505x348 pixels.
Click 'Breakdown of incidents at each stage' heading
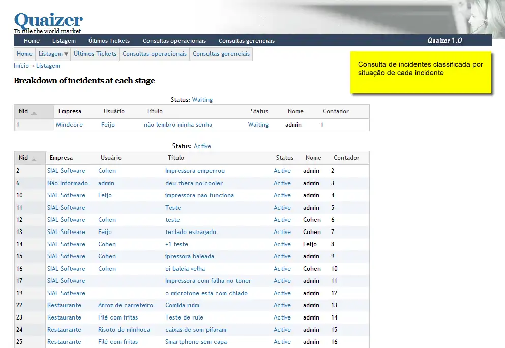coord(84,80)
